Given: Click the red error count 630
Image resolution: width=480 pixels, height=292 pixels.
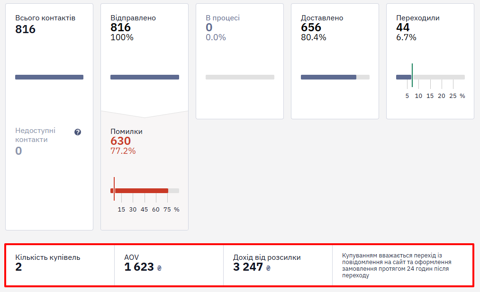Looking at the screenshot, I should click(121, 141).
